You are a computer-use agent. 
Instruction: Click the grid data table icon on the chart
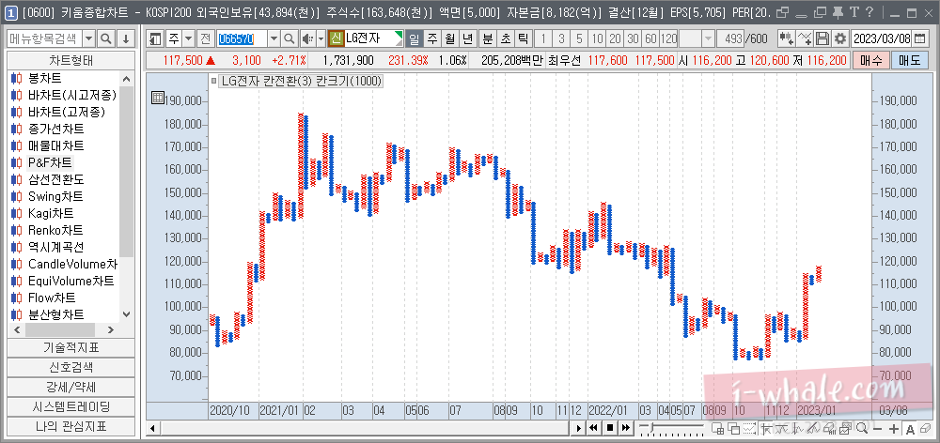(158, 98)
